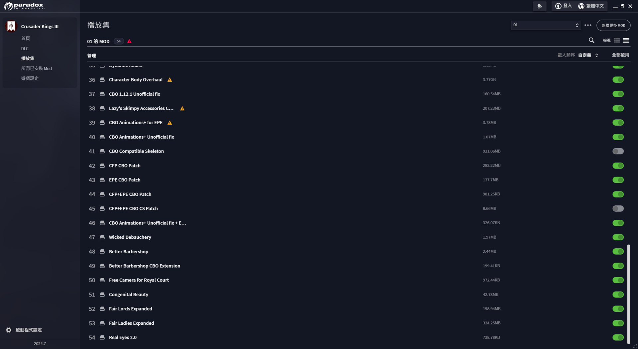The height and width of the screenshot is (349, 638).
Task: Open the playset selector dropdown showing 01
Action: pos(546,25)
